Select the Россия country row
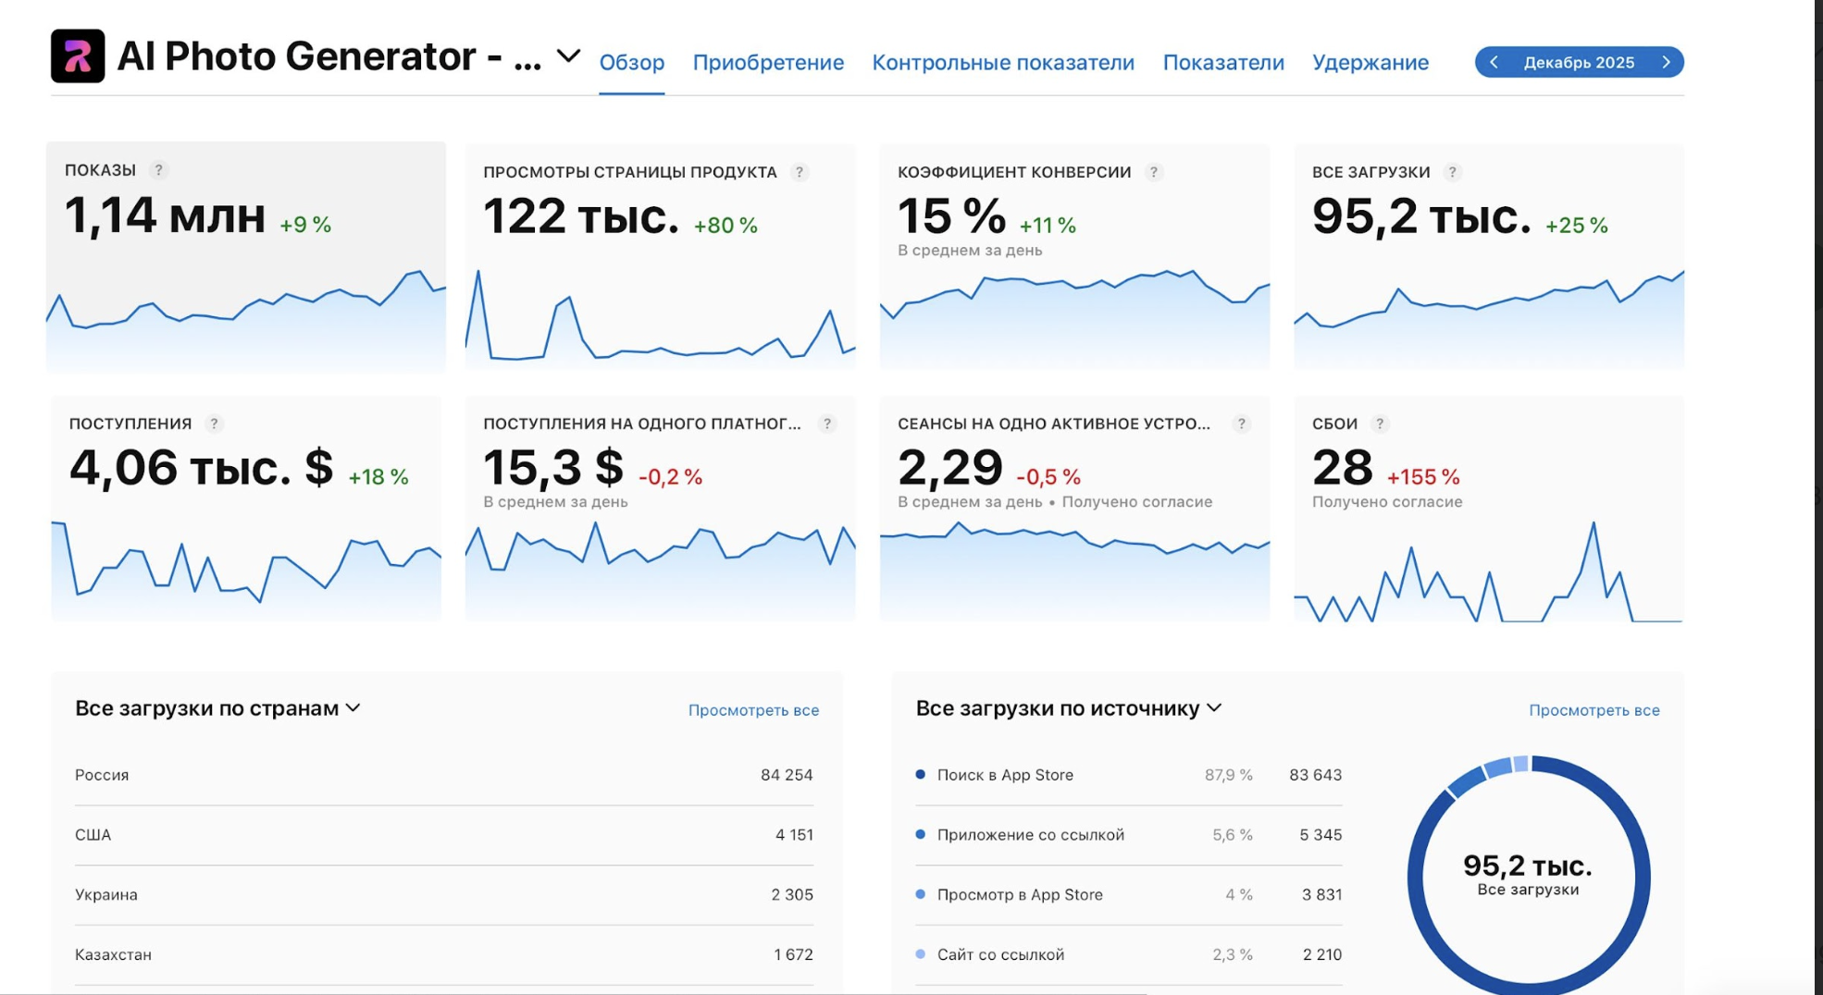The width and height of the screenshot is (1823, 995). [x=444, y=775]
